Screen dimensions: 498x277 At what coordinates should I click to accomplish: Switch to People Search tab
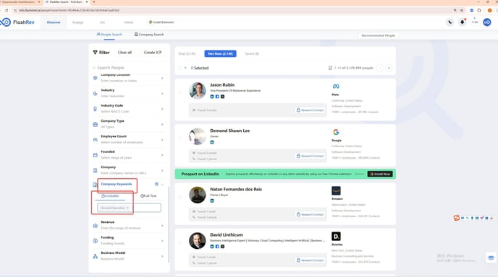(x=109, y=35)
